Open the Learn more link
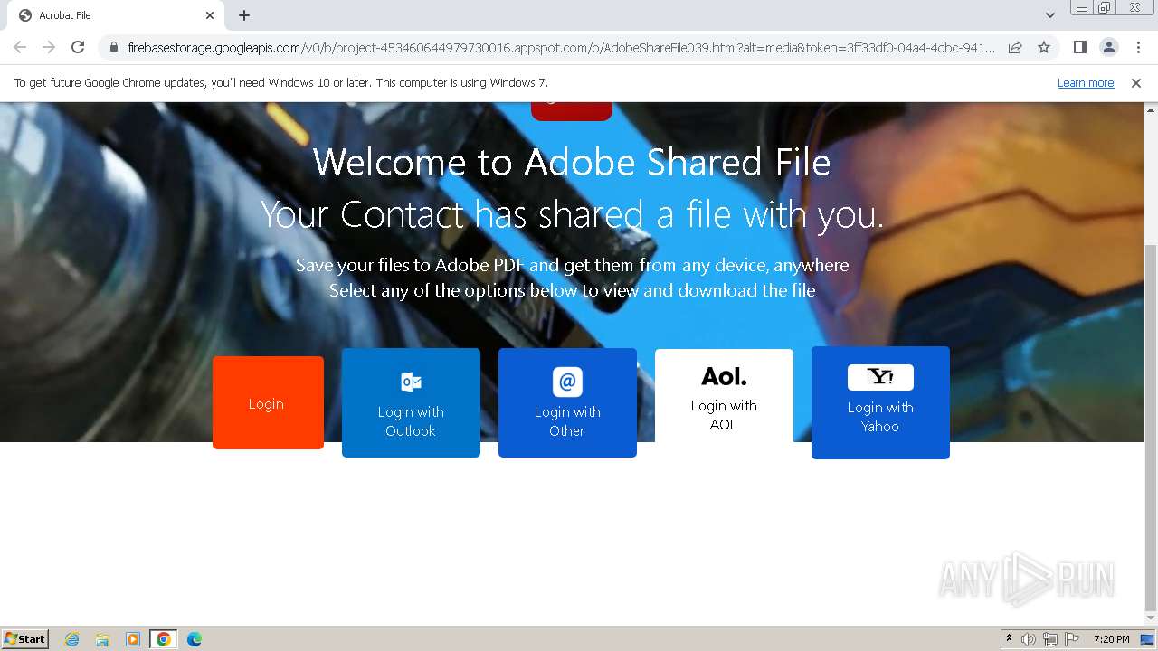The width and height of the screenshot is (1158, 651). [x=1086, y=82]
